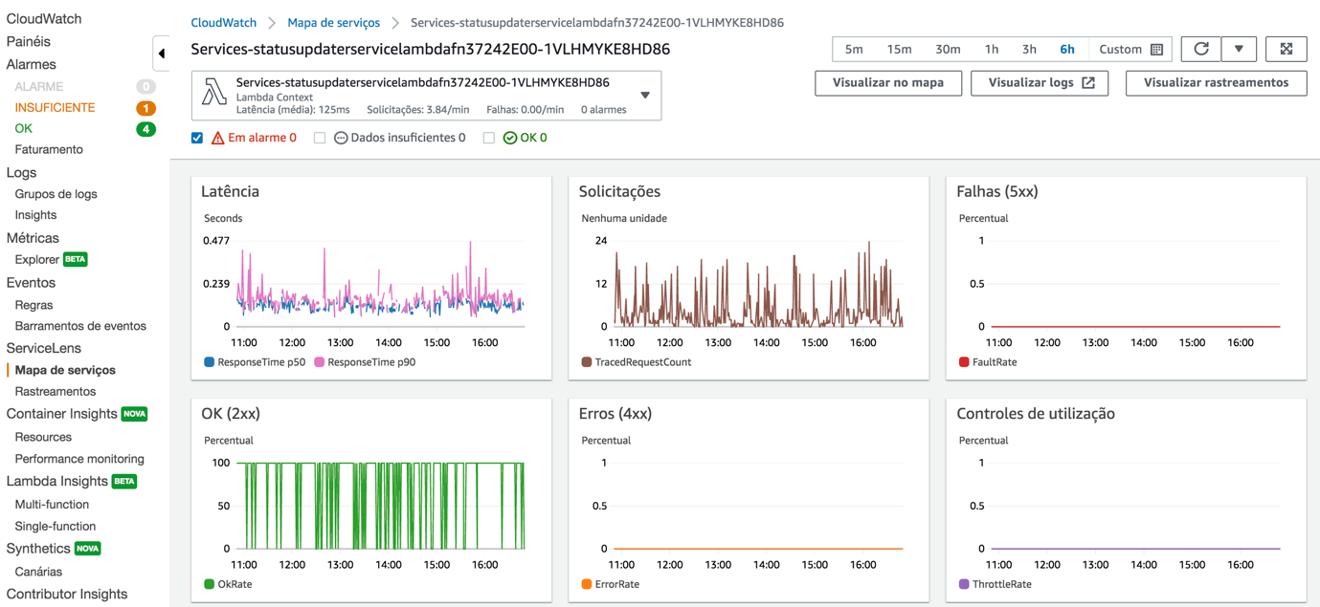Click ResponseTime p50 blue legend swatch
1320x607 pixels.
pyautogui.click(x=209, y=362)
